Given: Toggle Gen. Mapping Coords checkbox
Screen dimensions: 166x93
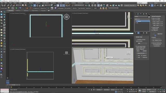Looking at the screenshot, I should coord(152,40).
